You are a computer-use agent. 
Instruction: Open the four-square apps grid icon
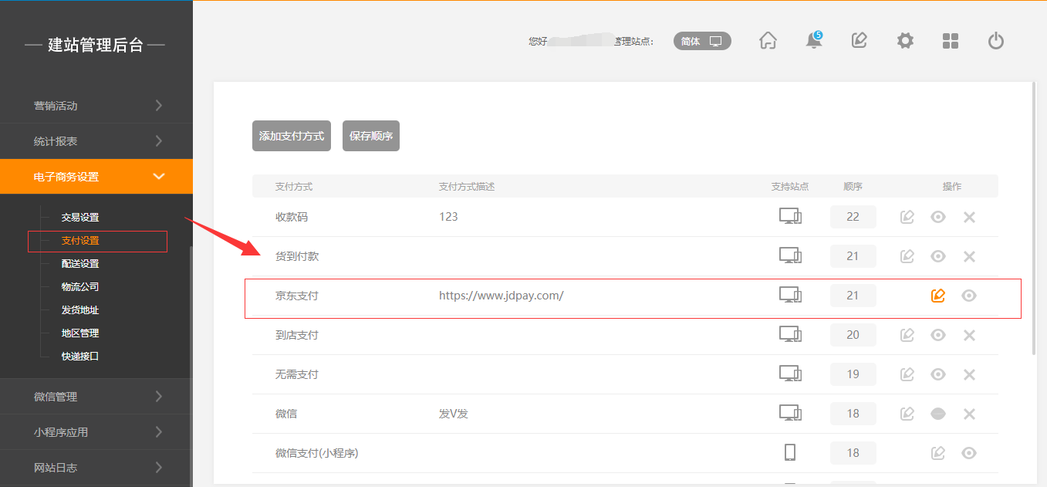(x=951, y=41)
